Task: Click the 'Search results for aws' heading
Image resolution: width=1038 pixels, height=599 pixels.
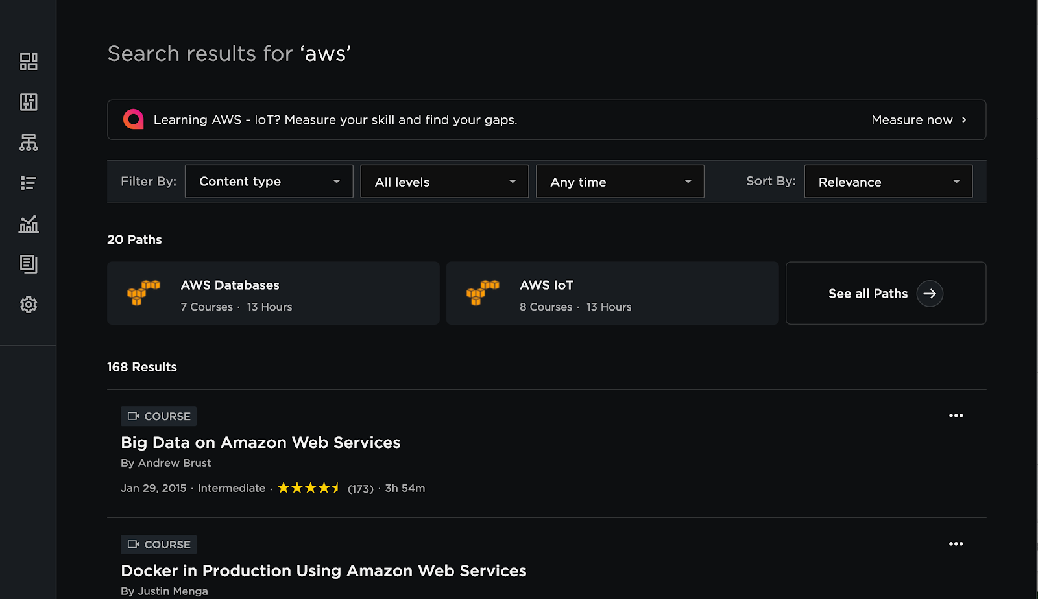Action: pyautogui.click(x=229, y=53)
